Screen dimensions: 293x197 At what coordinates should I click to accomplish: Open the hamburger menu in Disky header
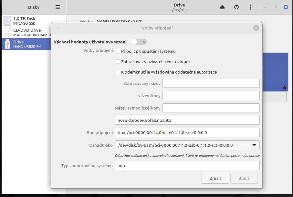[58, 7]
